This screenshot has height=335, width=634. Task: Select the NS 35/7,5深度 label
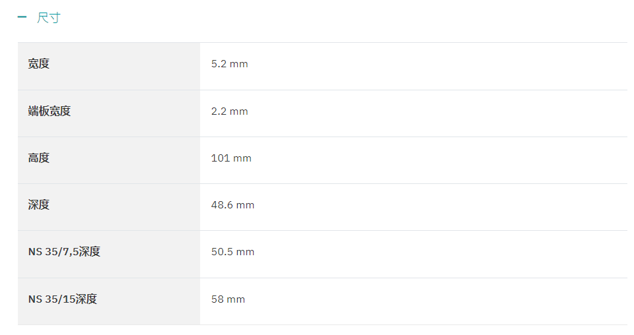[64, 252]
